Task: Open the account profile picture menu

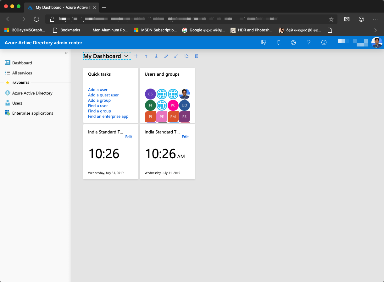Action: pyautogui.click(x=377, y=42)
